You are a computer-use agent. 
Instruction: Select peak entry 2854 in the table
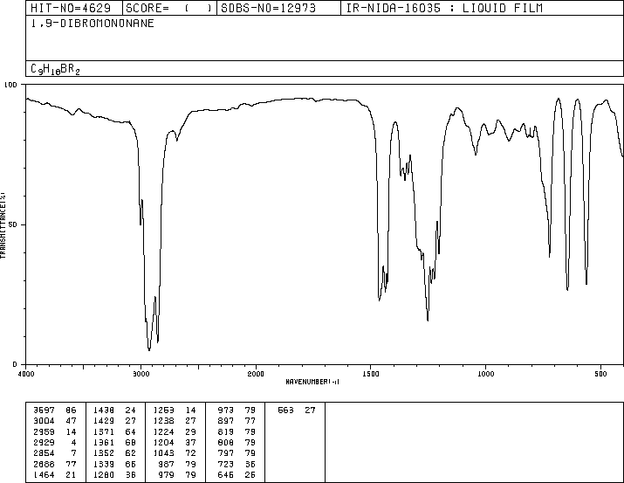click(x=55, y=453)
